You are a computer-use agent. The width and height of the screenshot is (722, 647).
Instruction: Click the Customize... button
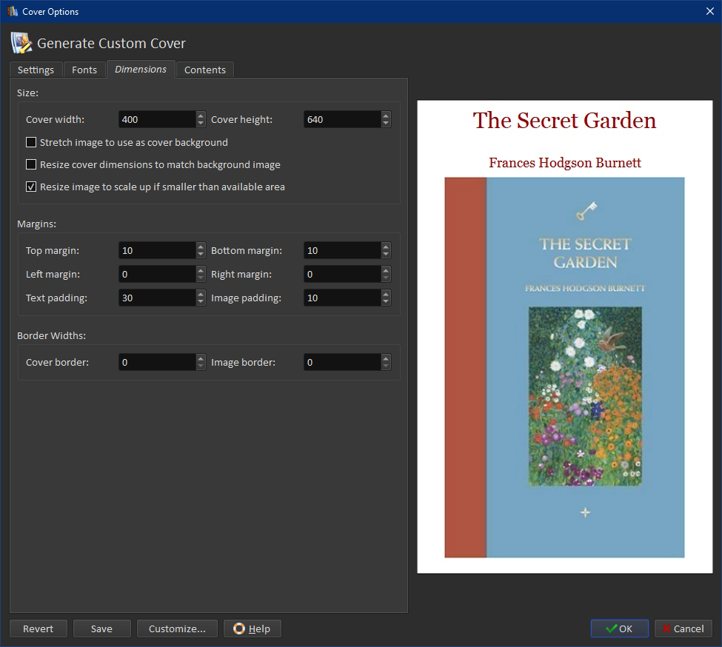point(177,628)
